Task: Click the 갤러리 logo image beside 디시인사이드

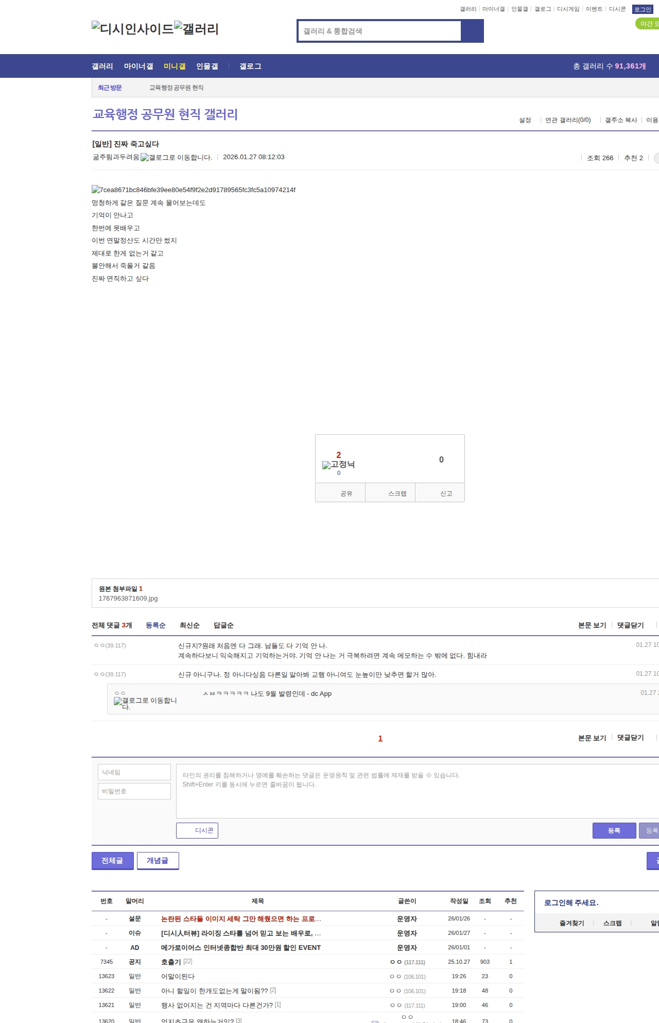Action: click(x=197, y=28)
